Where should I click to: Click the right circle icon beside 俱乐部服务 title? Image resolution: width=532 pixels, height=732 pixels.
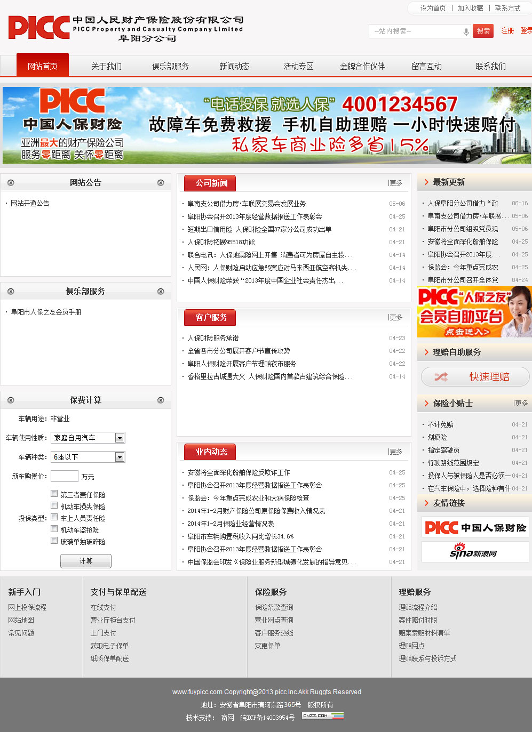coord(161,292)
